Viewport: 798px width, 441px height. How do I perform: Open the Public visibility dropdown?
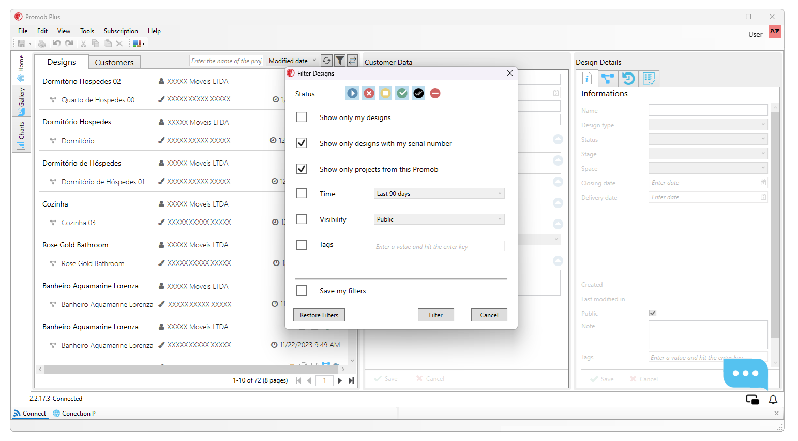pyautogui.click(x=439, y=219)
